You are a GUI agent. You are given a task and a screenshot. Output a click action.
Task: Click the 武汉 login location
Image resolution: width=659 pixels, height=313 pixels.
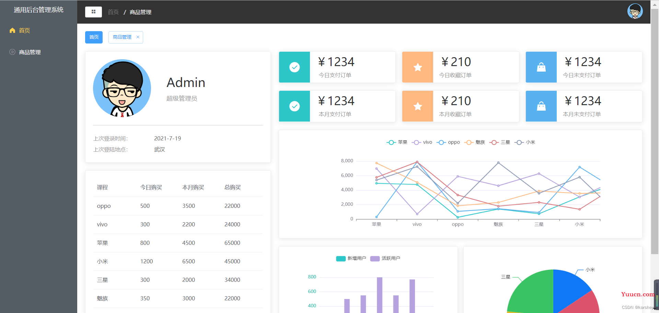tap(160, 149)
